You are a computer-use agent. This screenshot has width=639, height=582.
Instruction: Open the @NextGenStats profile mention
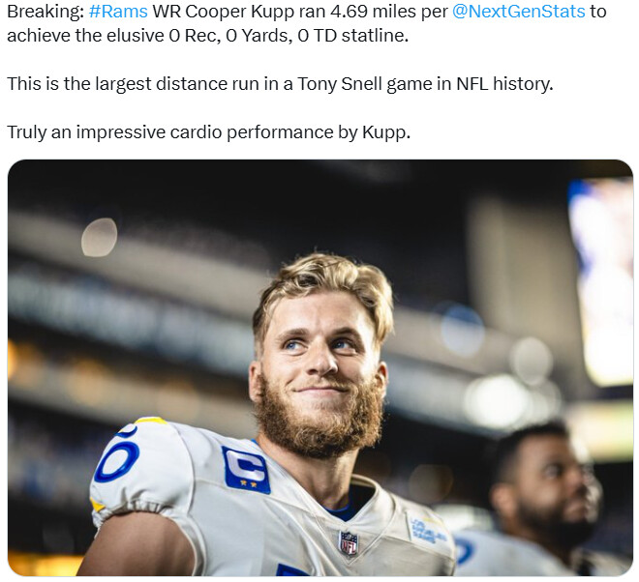coord(518,12)
